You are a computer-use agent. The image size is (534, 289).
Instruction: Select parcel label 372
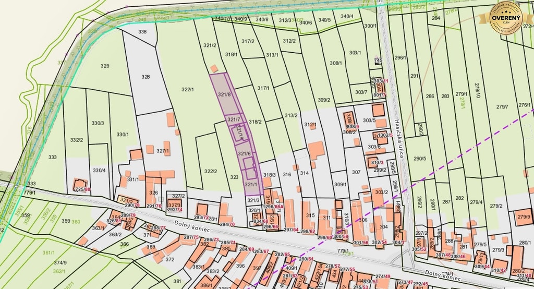point(170,259)
